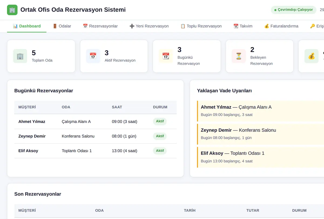This screenshot has width=324, height=219.
Task: Open the Zeynep Demir Konferans Salonu alert
Action: click(x=261, y=134)
